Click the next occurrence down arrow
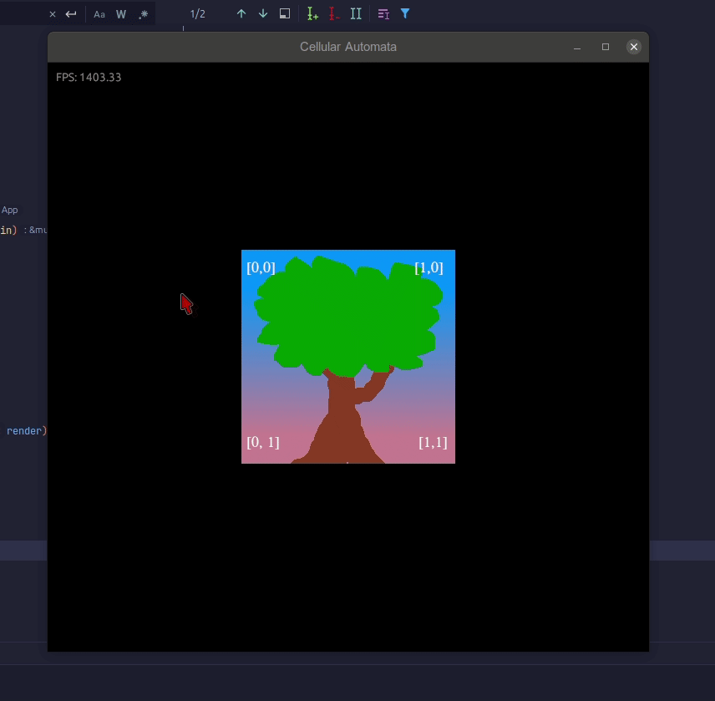 (x=262, y=13)
